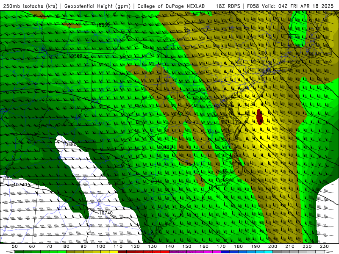Viewport: 339px width, 254px height.
Task: Click the "Valid: 04Z FRI APR 18 2025" text
Action: click(298, 6)
